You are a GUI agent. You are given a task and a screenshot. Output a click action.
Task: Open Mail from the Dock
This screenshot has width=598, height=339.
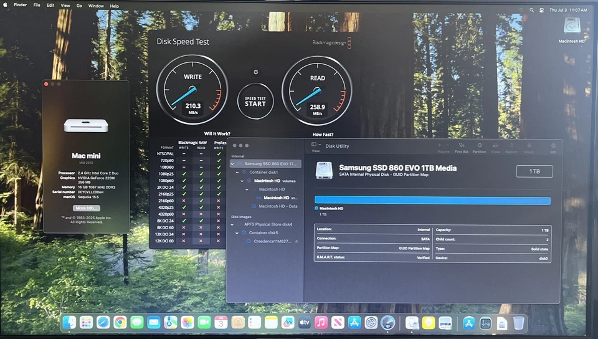pos(154,323)
